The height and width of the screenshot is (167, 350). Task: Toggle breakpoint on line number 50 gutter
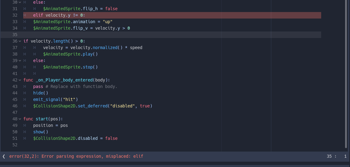(x=15, y=132)
